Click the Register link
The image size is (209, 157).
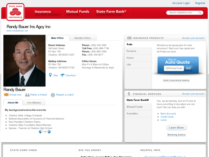point(200,3)
